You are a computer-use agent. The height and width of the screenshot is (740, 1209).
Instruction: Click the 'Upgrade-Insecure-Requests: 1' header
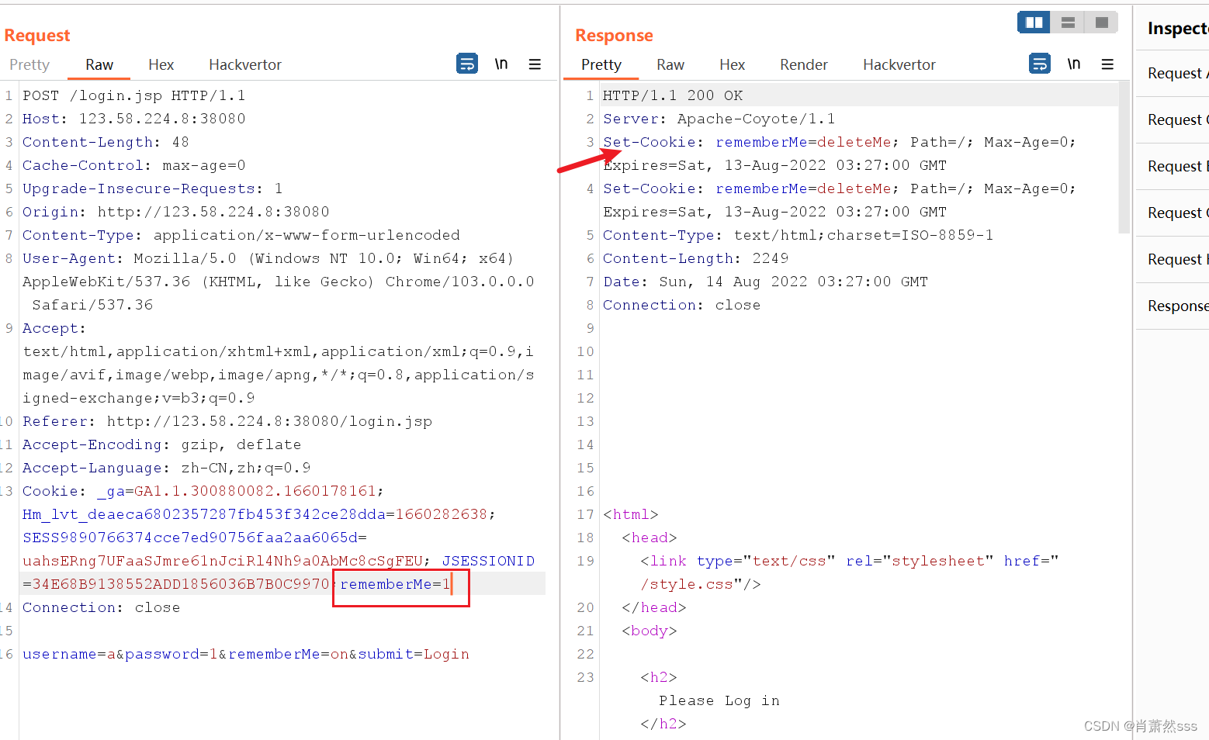[x=153, y=188]
